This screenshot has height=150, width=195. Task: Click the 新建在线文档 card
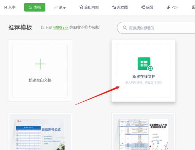pyautogui.click(x=144, y=71)
